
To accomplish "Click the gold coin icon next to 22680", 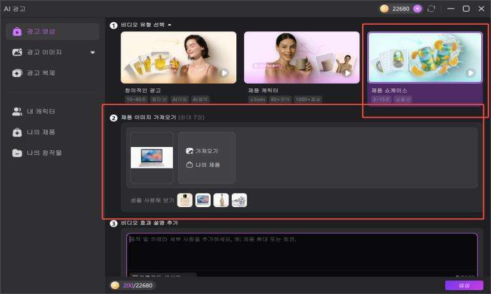I will pos(384,8).
